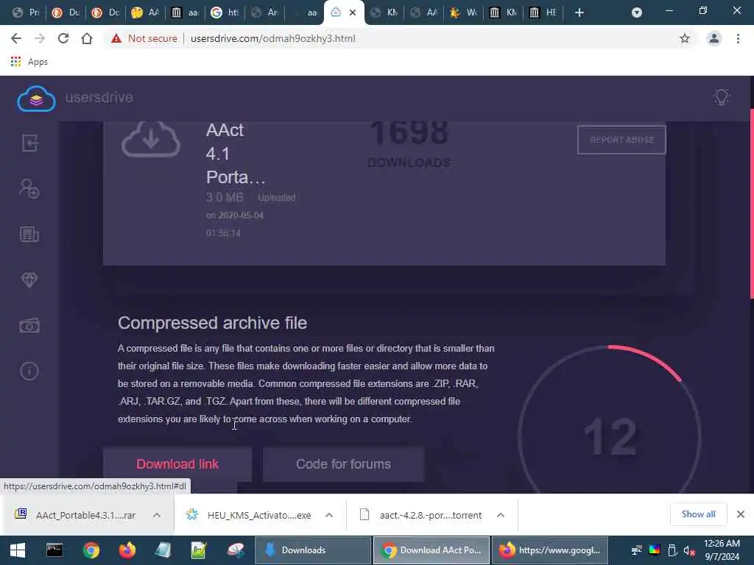
Task: Open the premium diamond sidebar icon
Action: pyautogui.click(x=29, y=280)
